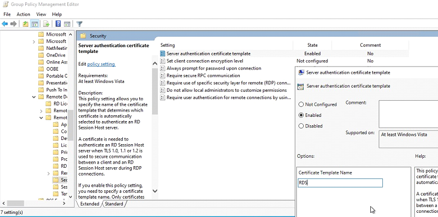Sort list by the State column header
This screenshot has height=217, width=438.
tap(312, 45)
